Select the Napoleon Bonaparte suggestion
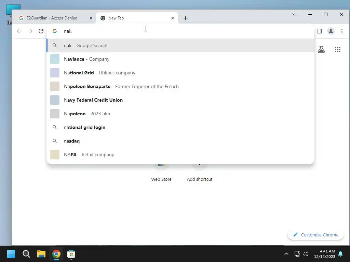The image size is (350, 262). pos(180,86)
